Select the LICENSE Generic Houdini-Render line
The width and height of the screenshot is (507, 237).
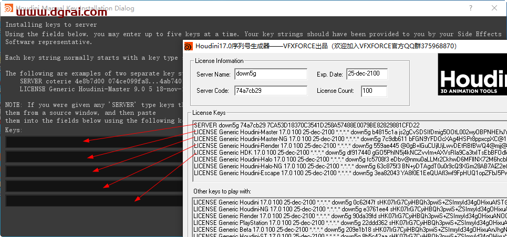(350, 146)
